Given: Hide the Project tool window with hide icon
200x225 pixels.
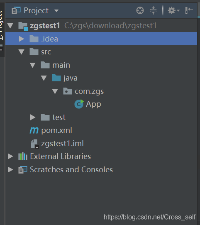Looking at the screenshot, I should (x=189, y=10).
